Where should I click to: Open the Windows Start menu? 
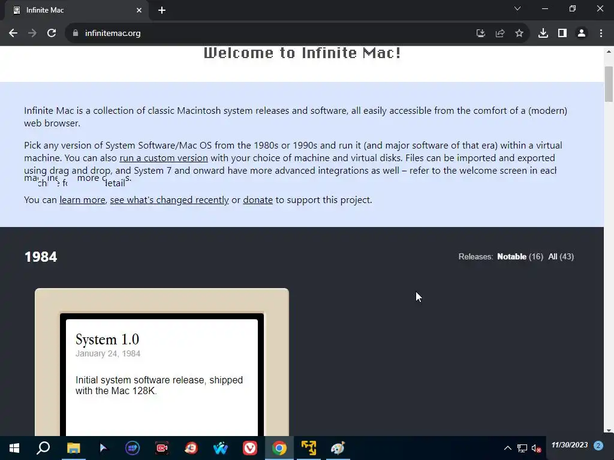(14, 448)
